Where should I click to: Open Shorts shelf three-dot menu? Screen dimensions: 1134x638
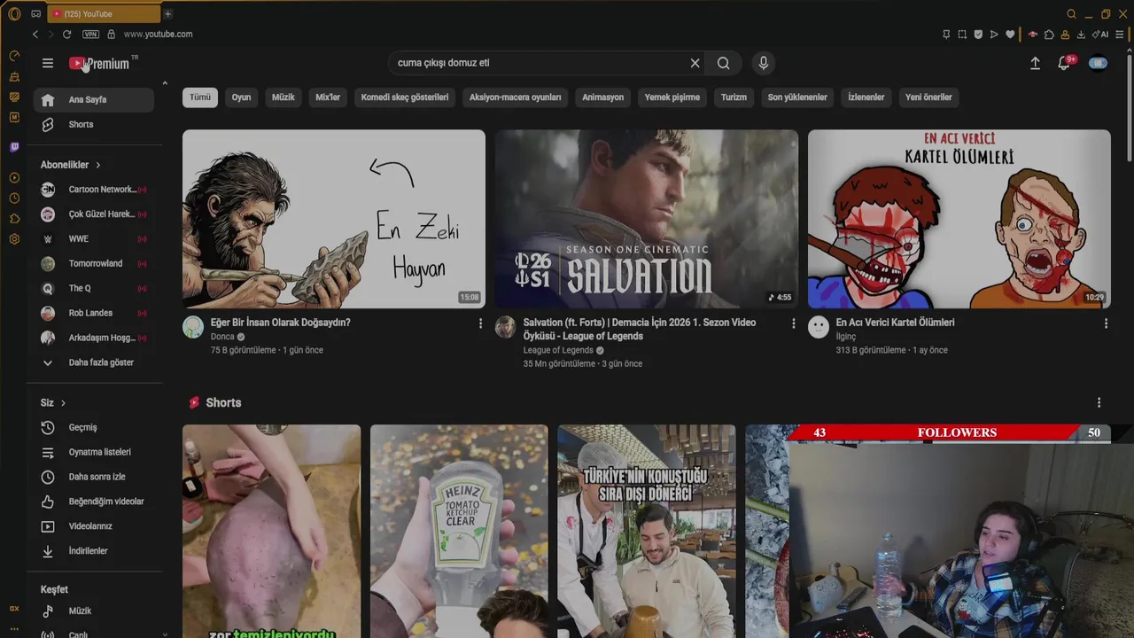(1099, 402)
